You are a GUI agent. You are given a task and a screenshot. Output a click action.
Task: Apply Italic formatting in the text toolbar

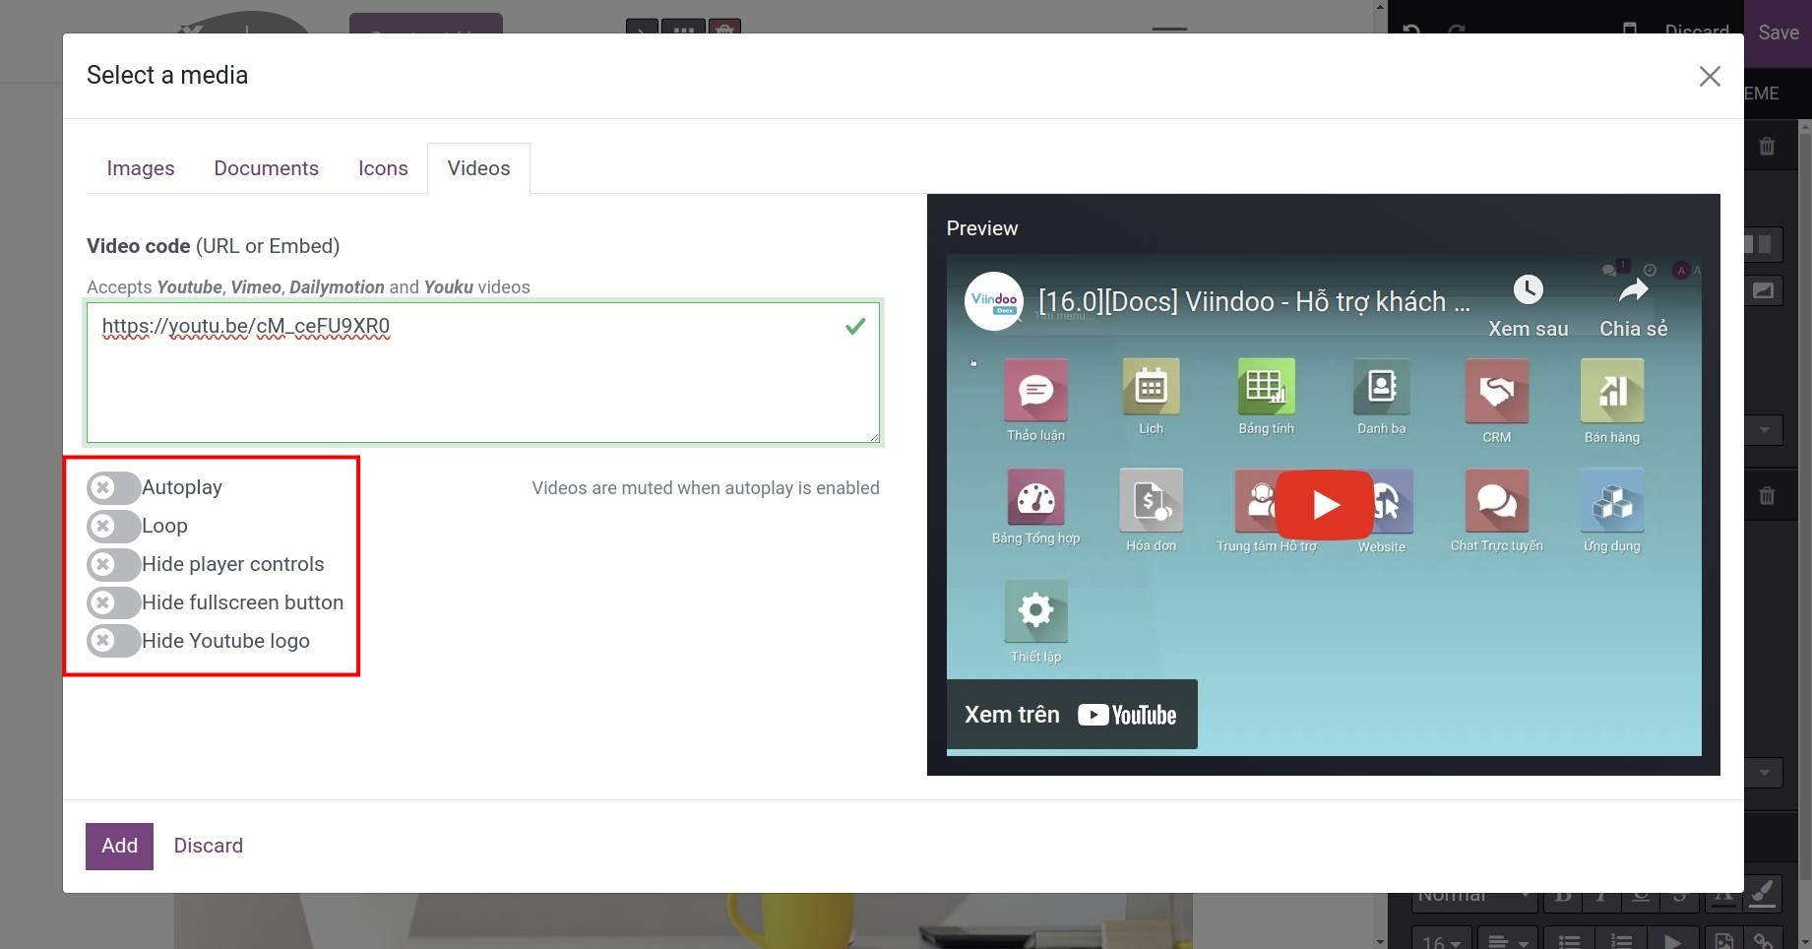click(1601, 897)
